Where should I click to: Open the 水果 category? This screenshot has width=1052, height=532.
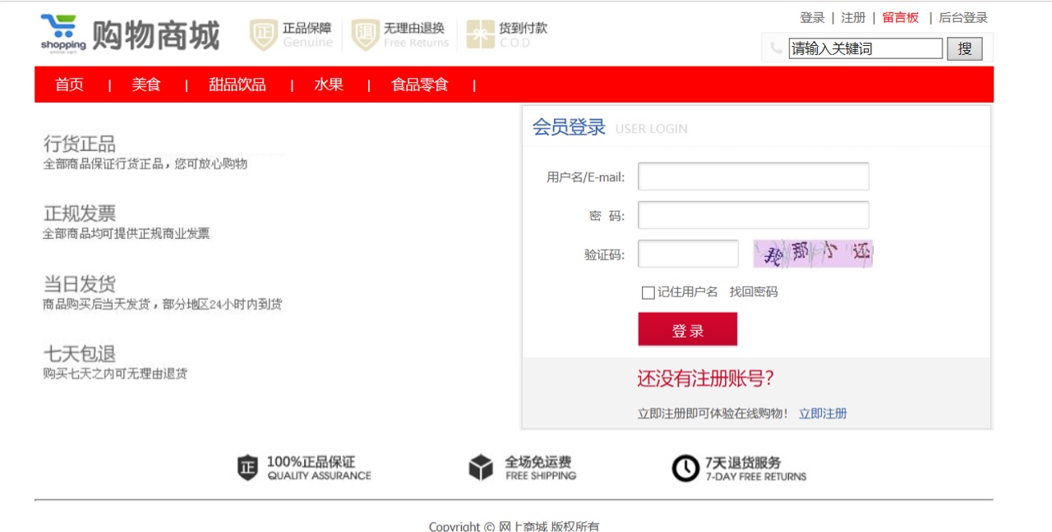pyautogui.click(x=329, y=85)
